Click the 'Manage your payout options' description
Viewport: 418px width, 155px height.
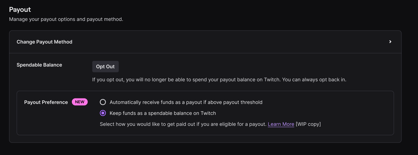point(66,19)
